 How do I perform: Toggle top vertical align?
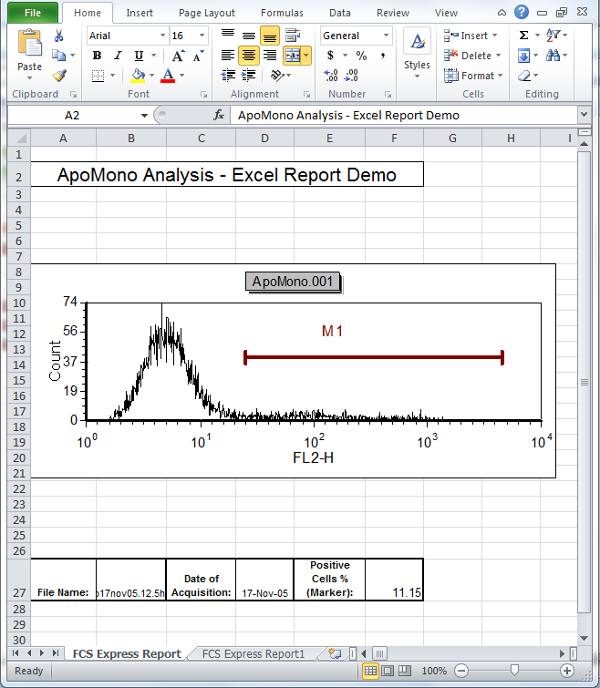(228, 36)
